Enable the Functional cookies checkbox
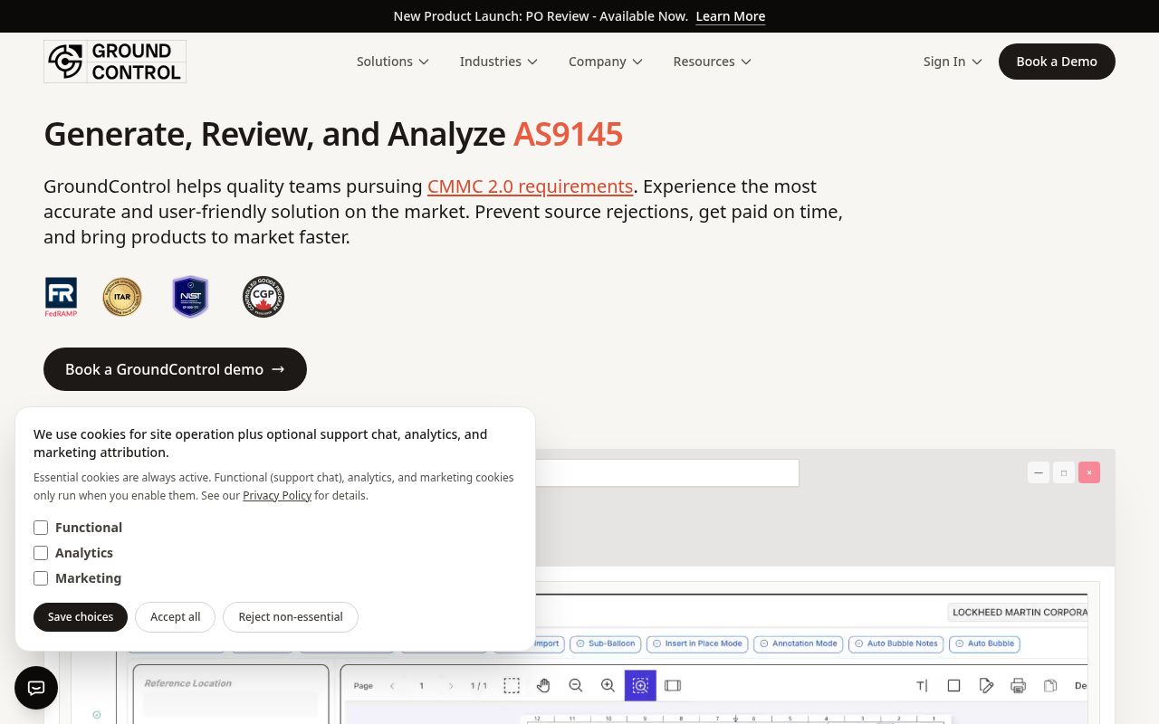This screenshot has height=724, width=1159. [41, 528]
